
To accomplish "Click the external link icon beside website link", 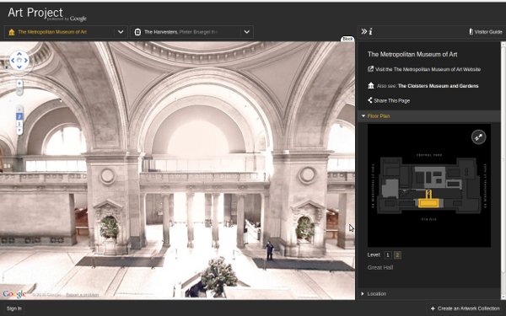I will point(371,69).
